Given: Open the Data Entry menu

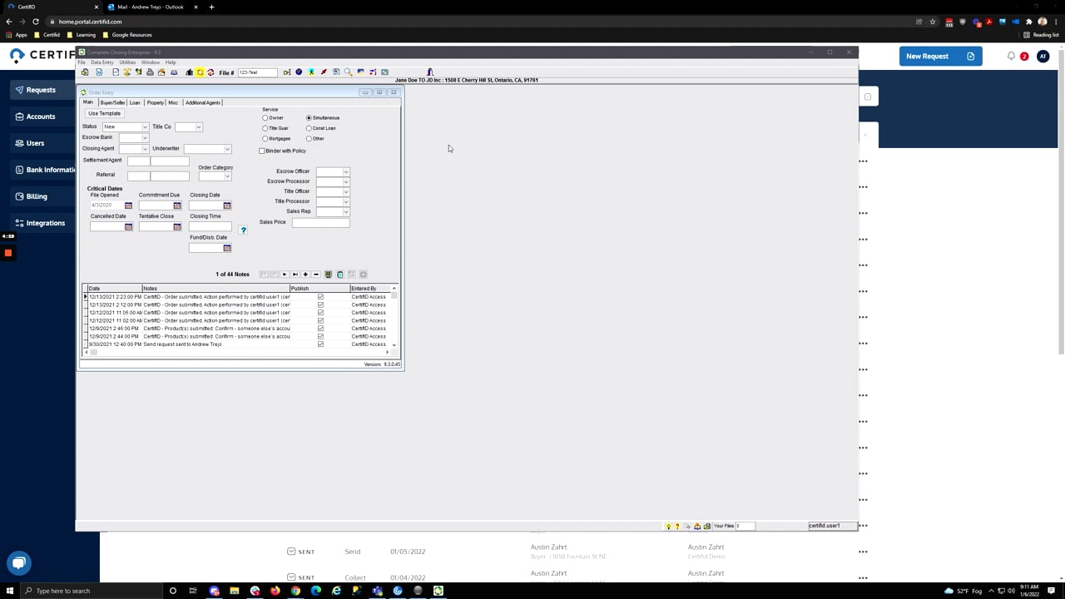Looking at the screenshot, I should pos(102,62).
